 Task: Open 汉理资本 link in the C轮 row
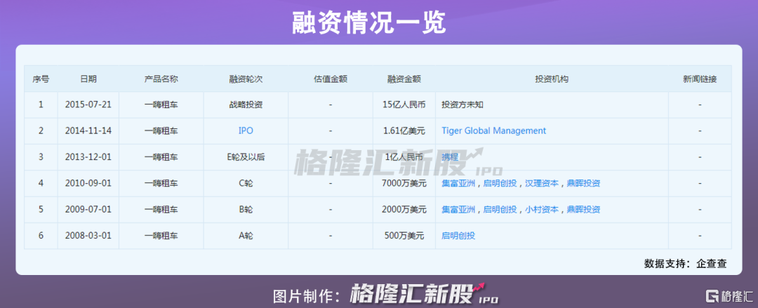click(x=542, y=183)
